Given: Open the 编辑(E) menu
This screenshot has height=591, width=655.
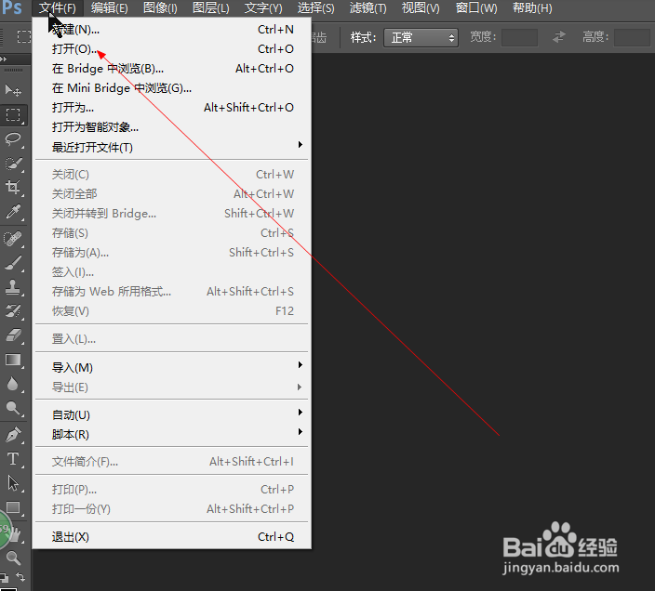Looking at the screenshot, I should [x=110, y=8].
